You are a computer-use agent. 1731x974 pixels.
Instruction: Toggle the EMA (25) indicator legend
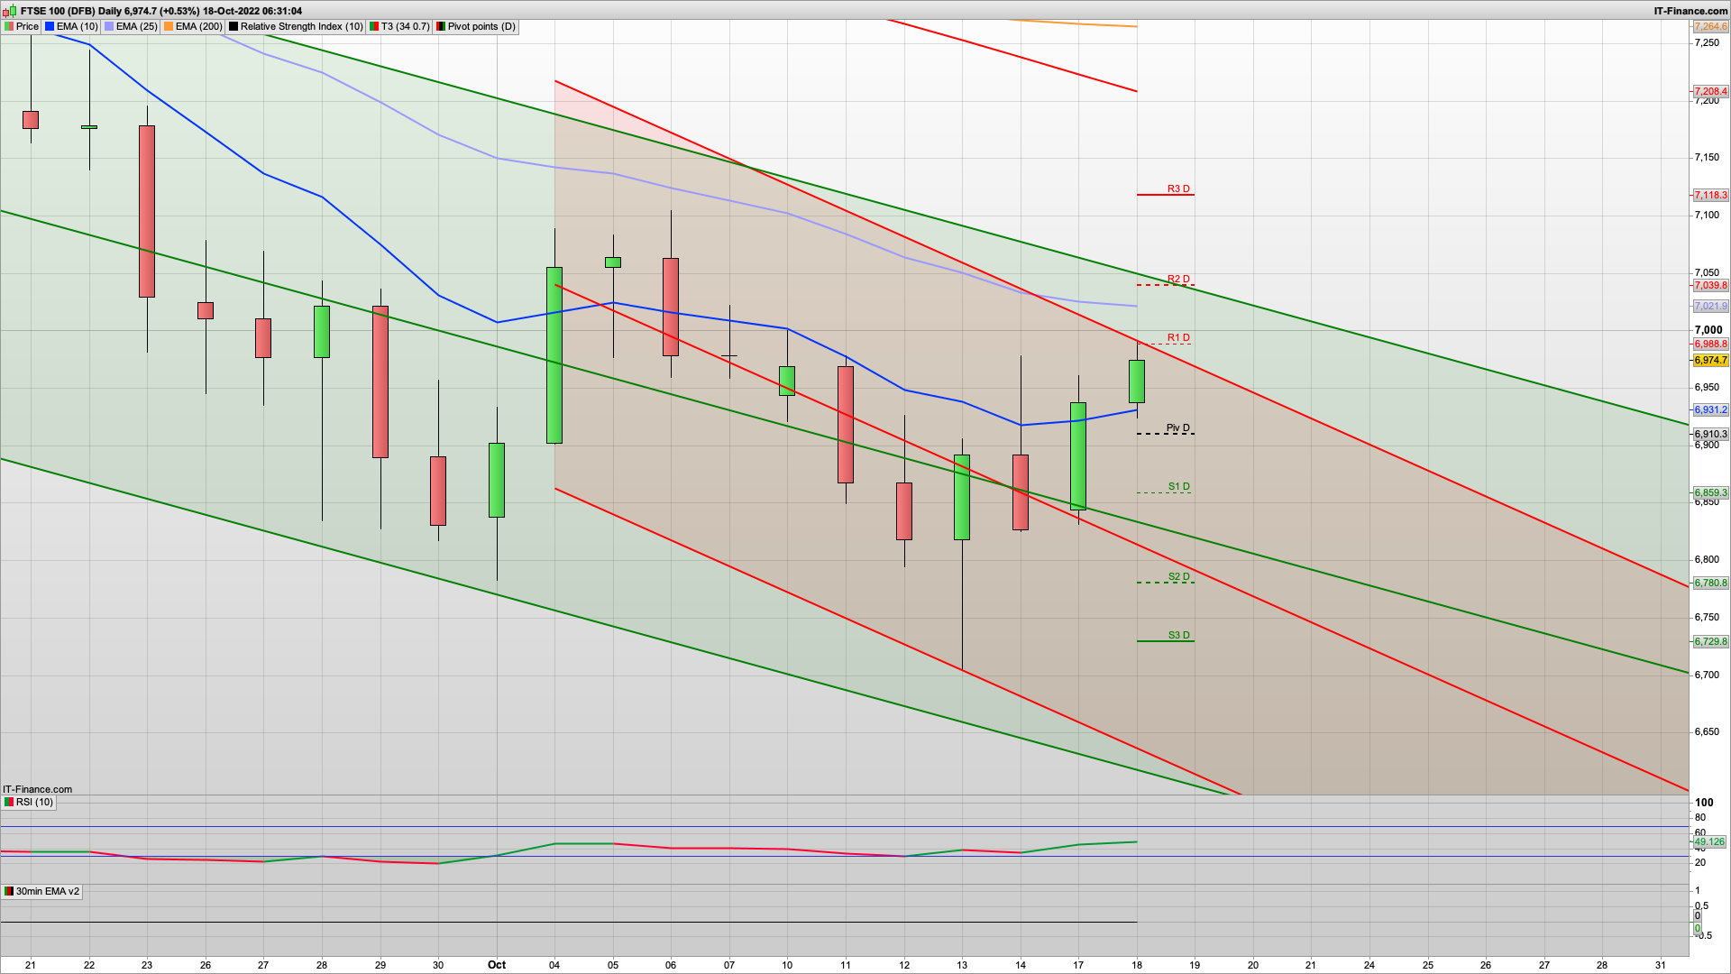131,26
